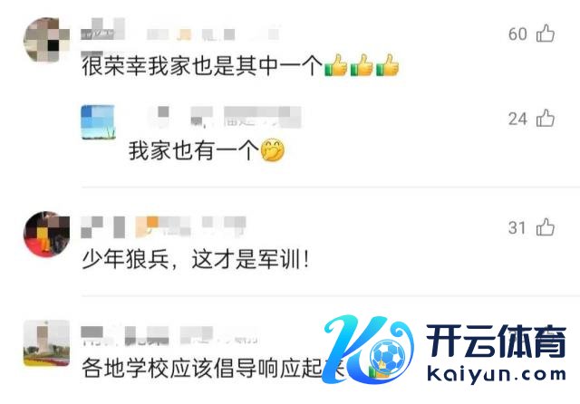Click the thumbs-up emojis in first comment

pos(362,65)
